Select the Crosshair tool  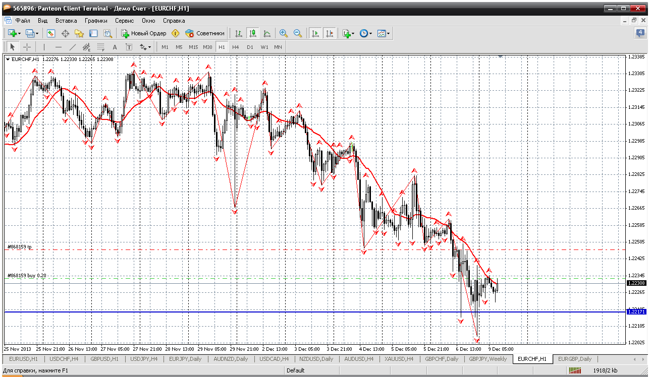[27, 47]
